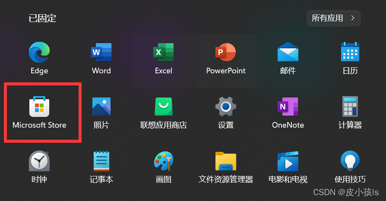Launch 电影和电视 app icon

(x=288, y=161)
